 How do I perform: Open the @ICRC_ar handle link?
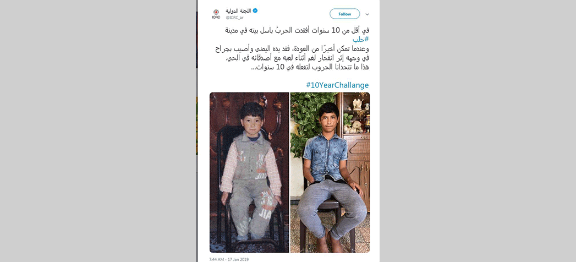pos(234,17)
